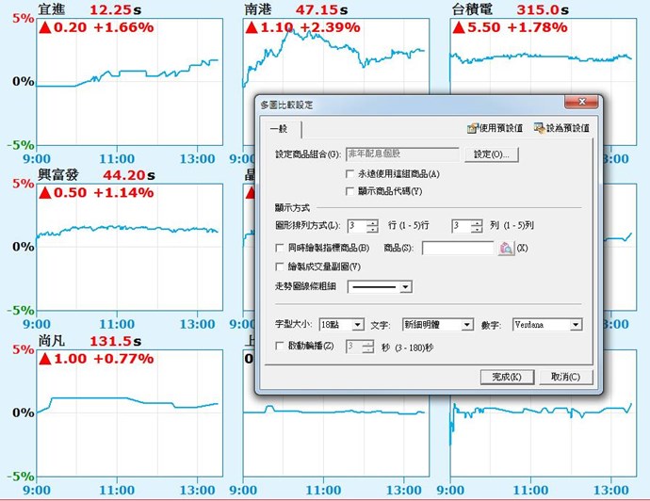The image size is (650, 501).
Task: Open the 文字 font dropdown showing 新細明體
Action: (x=465, y=325)
